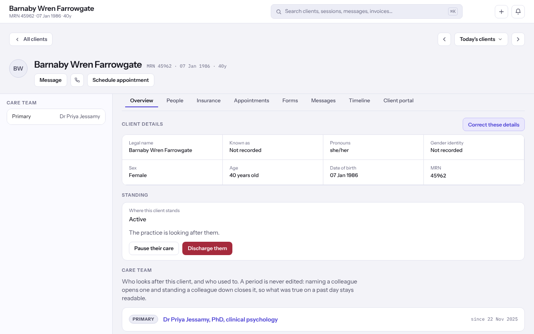This screenshot has height=334, width=534.
Task: Click Pause their care button
Action: point(154,248)
